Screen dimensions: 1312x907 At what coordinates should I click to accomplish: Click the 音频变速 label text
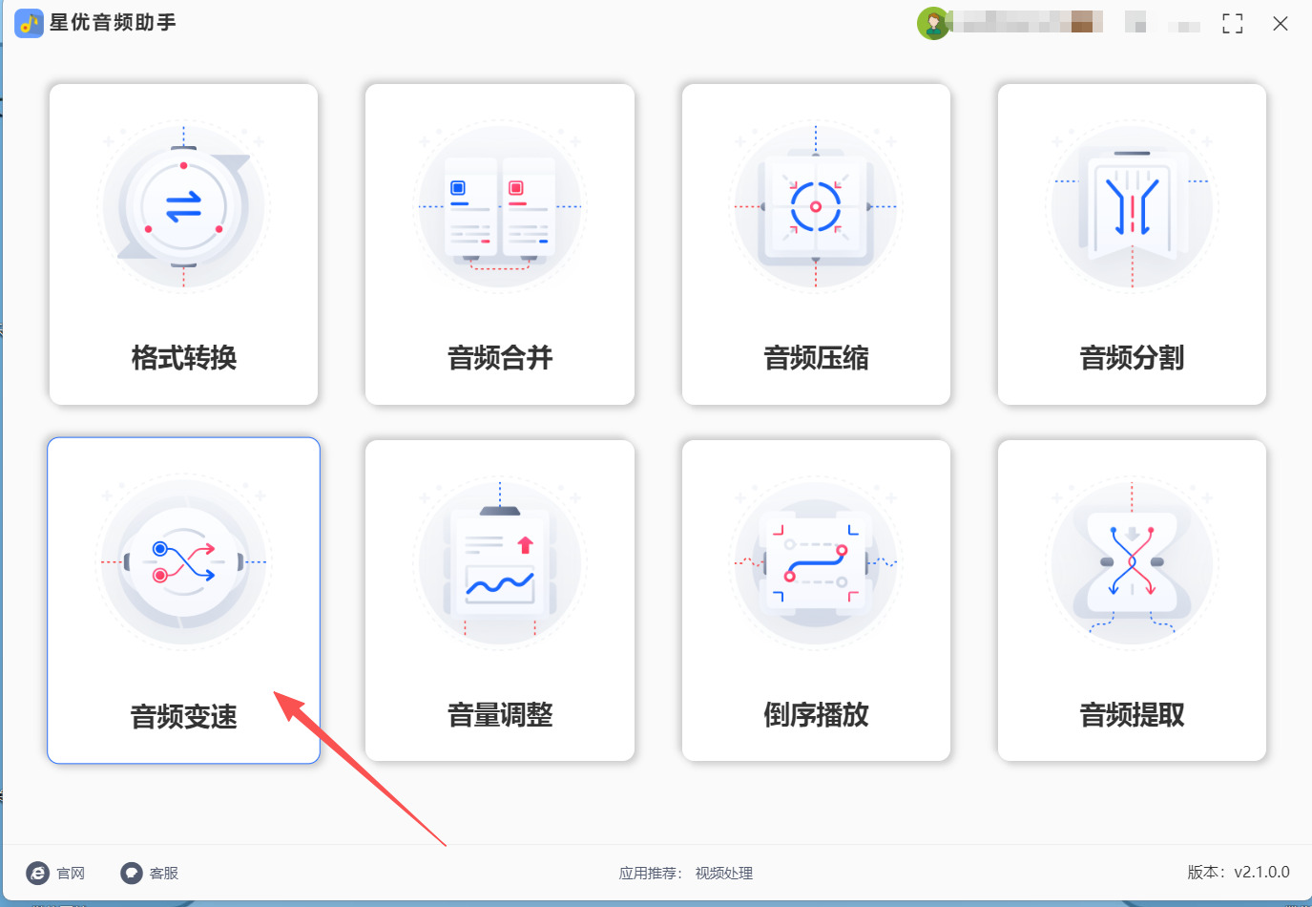(183, 716)
